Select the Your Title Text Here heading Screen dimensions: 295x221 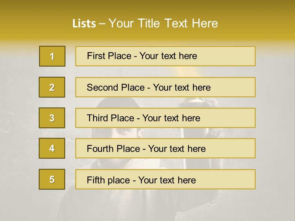(163, 23)
